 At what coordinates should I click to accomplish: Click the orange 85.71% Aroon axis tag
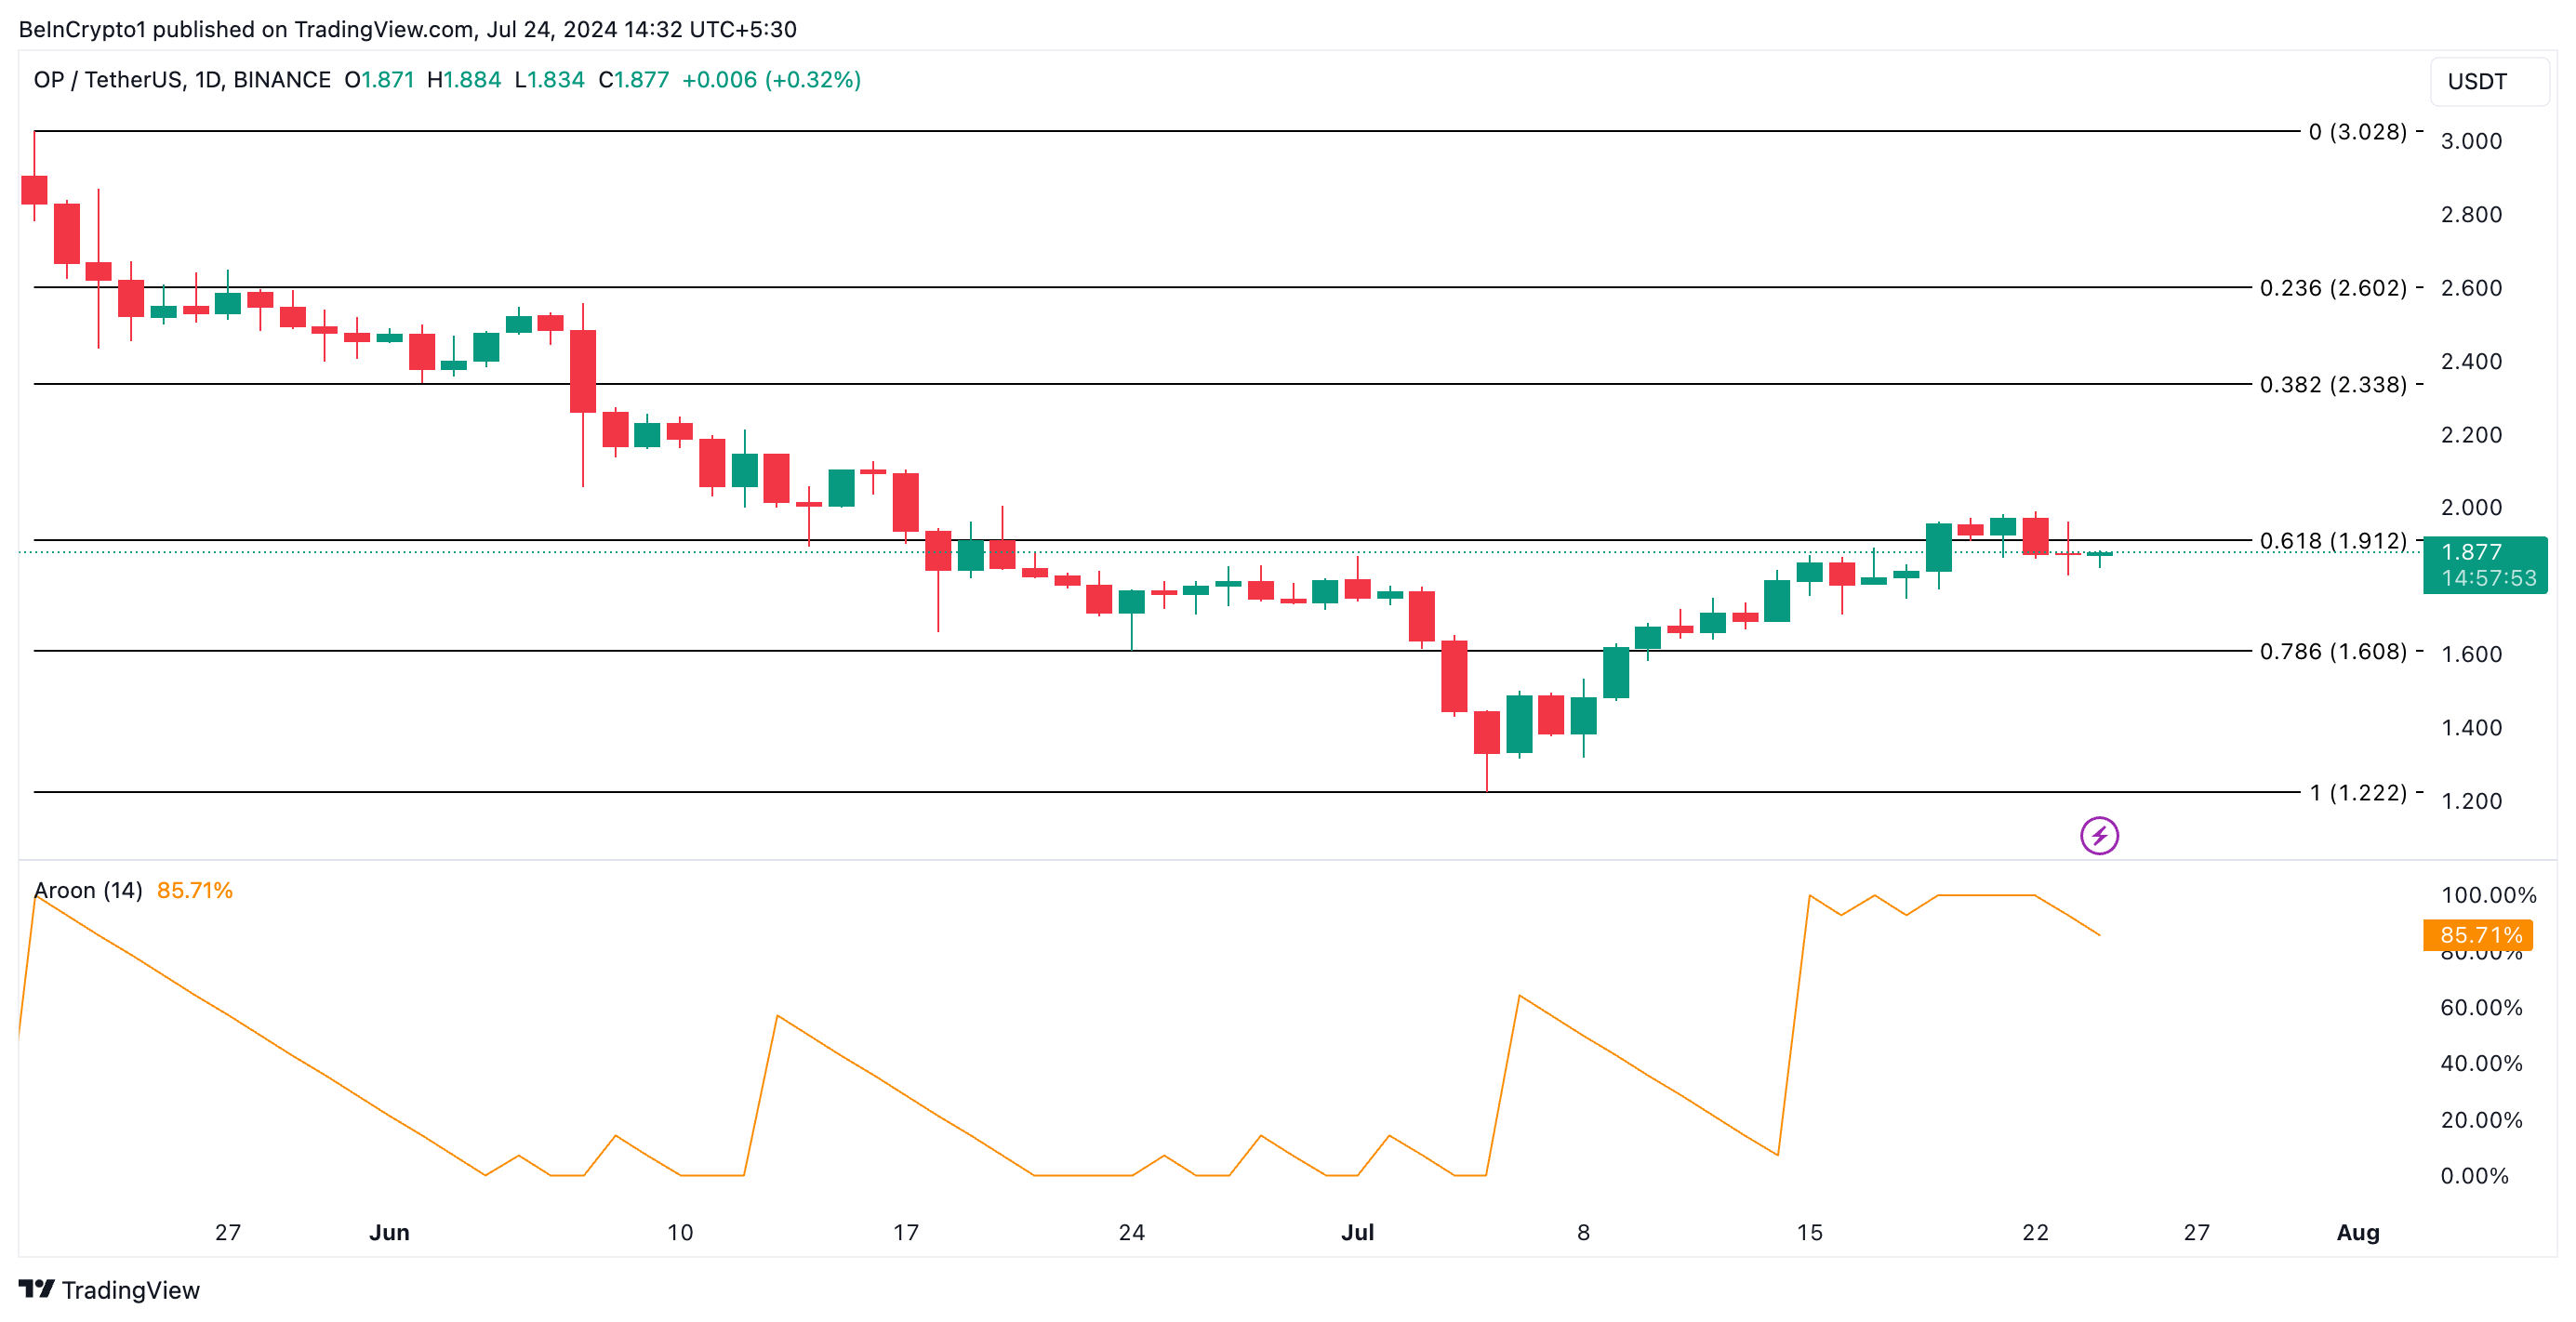(x=2478, y=935)
